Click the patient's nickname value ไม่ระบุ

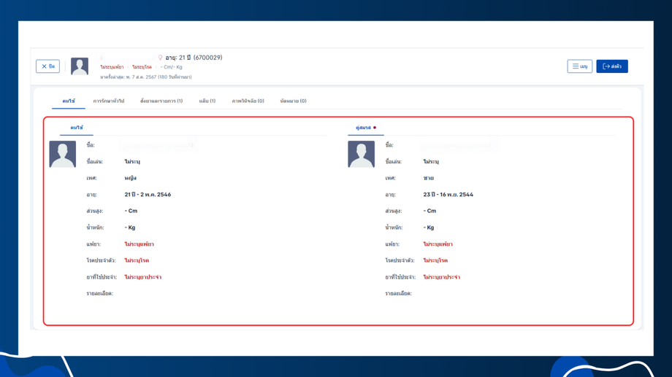(132, 162)
